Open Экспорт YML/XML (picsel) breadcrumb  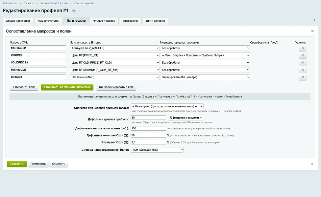[54, 3]
